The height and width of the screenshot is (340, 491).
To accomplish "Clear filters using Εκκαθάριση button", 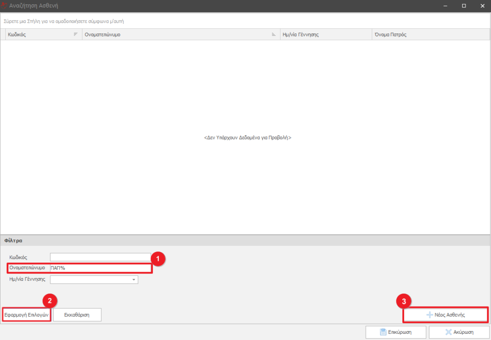I will click(x=77, y=315).
